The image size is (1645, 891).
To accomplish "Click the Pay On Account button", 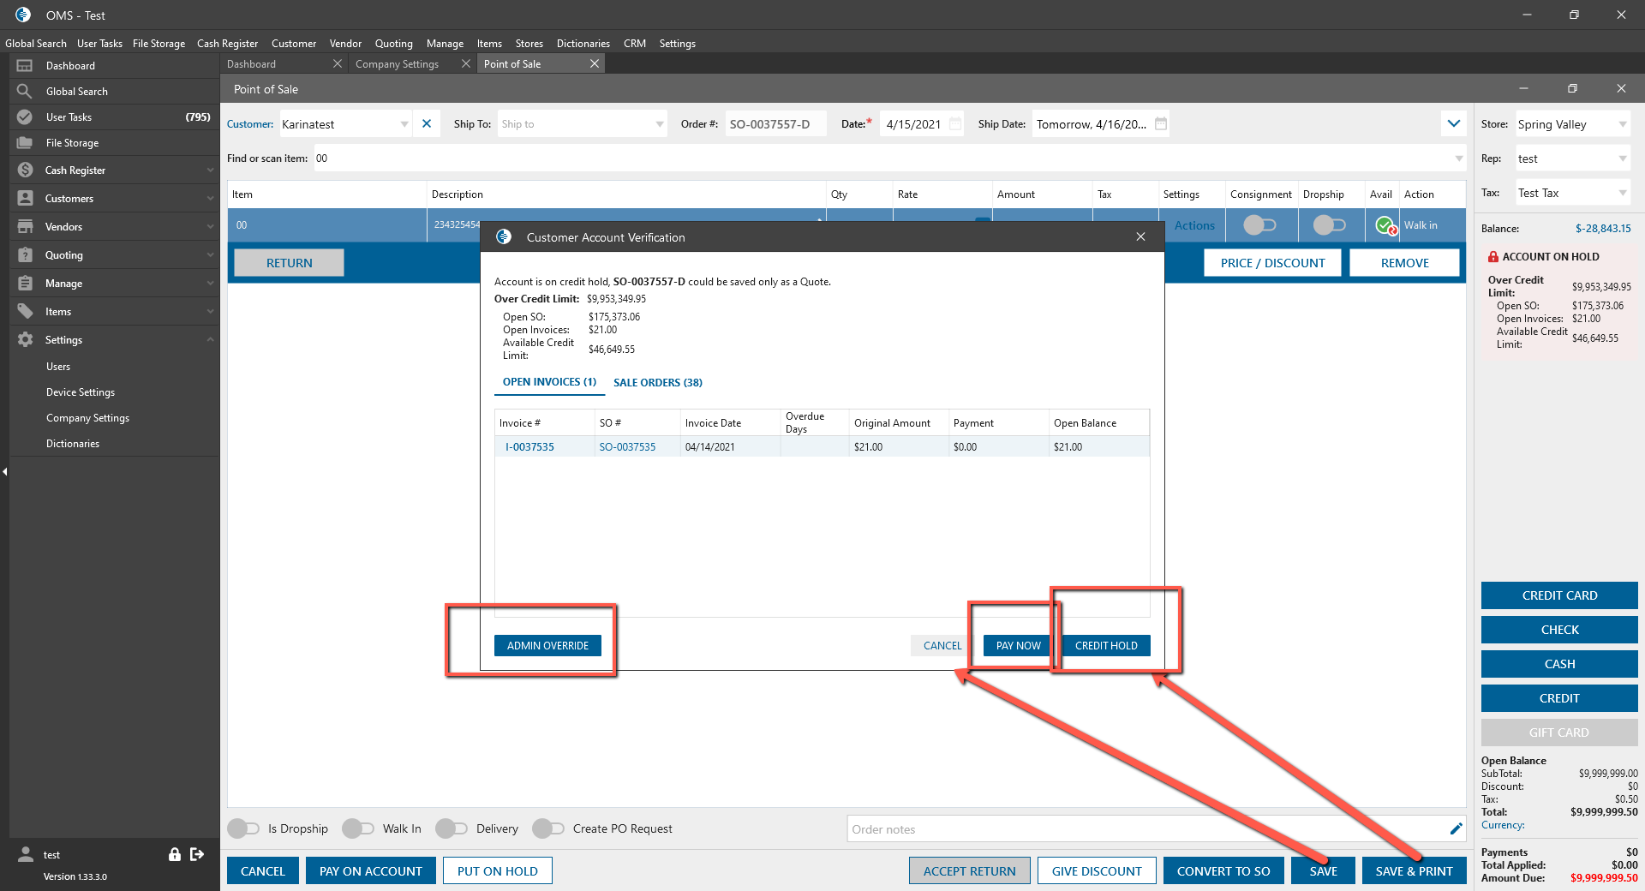I will click(371, 871).
